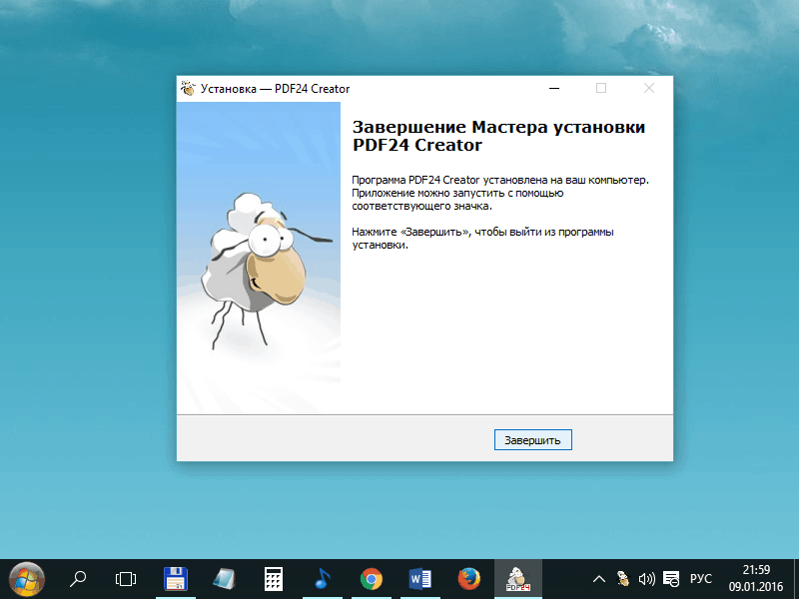Click heading 'Завершение Мастера установки'
Viewport: 799px width, 599px height.
click(x=498, y=127)
